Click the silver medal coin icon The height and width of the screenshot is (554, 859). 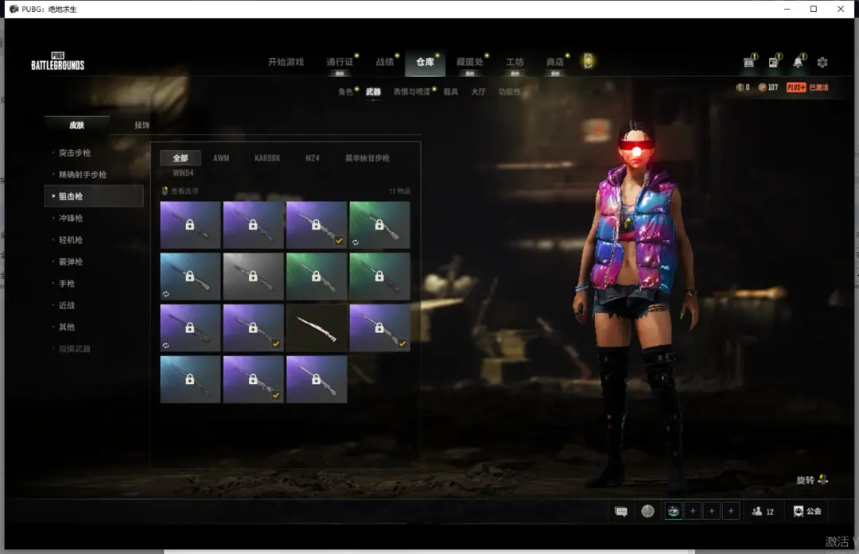click(x=647, y=511)
